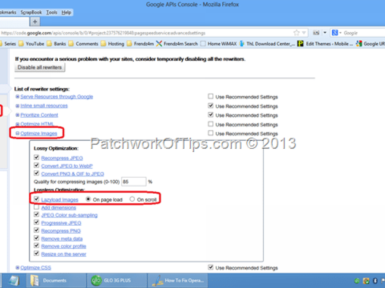Select the On scroll radio button
385x288 pixels.
[132, 199]
